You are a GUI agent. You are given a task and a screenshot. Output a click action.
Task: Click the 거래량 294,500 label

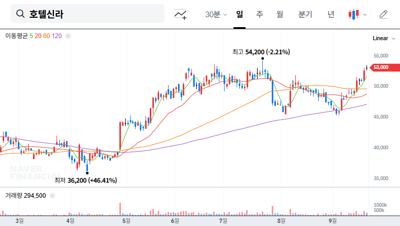[26, 196]
